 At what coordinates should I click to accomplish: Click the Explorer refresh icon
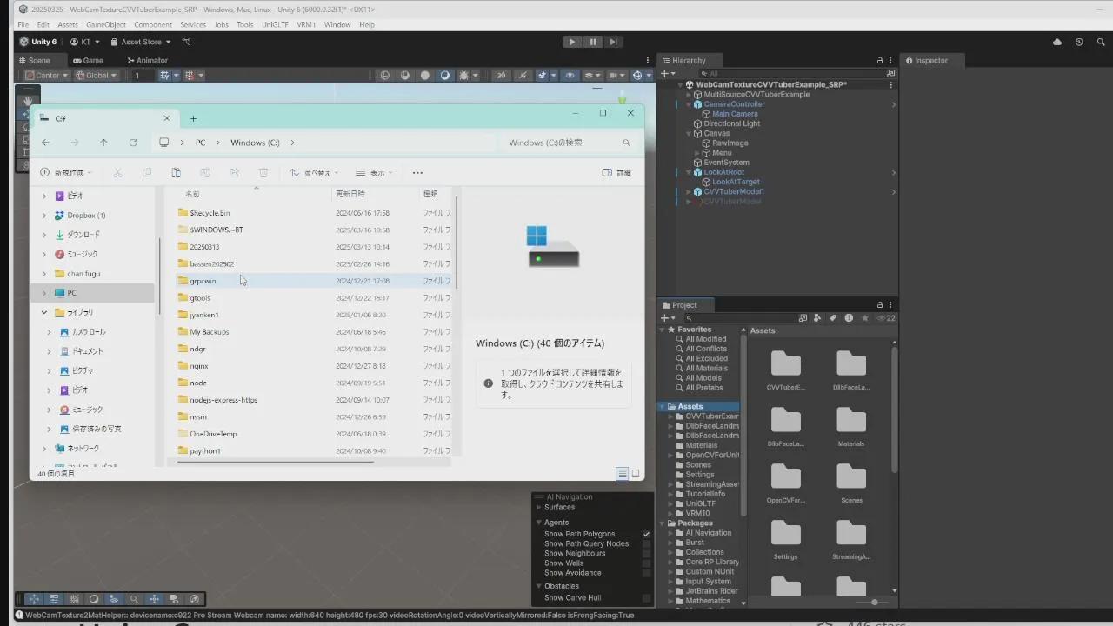[x=133, y=143]
